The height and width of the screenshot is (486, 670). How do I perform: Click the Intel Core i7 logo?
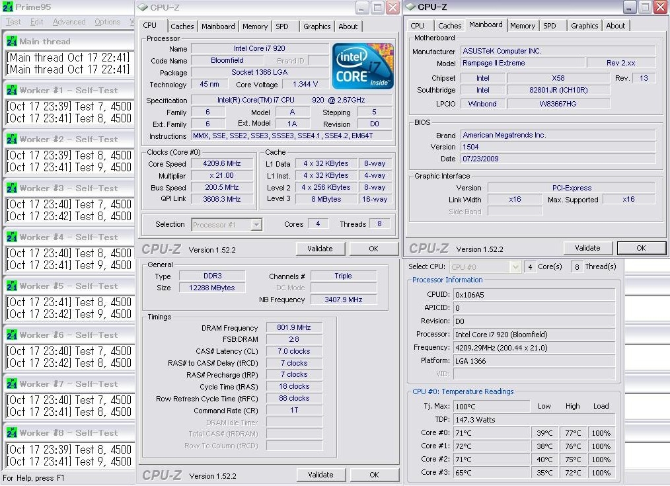(363, 67)
